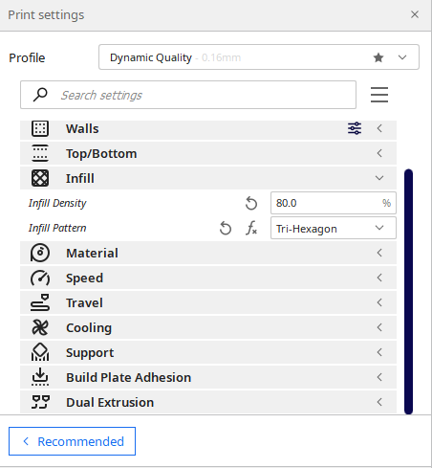The height and width of the screenshot is (468, 432).
Task: Click the Profile label
Action: point(27,57)
